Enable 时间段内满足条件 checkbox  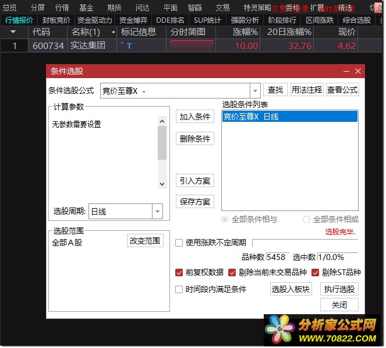179,289
